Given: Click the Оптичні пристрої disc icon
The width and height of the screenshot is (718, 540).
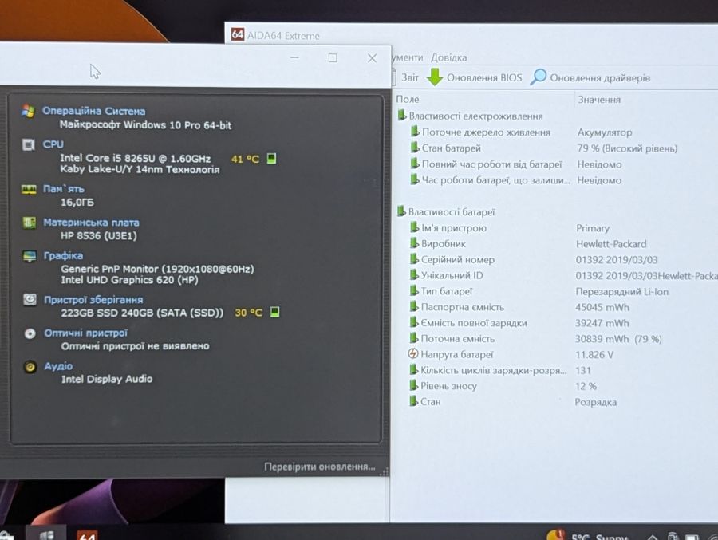Looking at the screenshot, I should click(30, 333).
